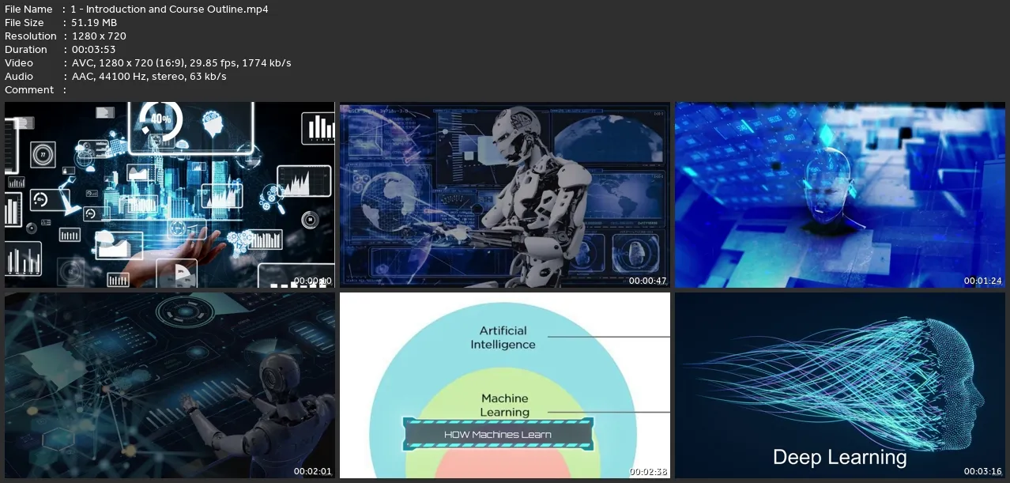Select the Artificial Intelligence diagram thumbnail
The width and height of the screenshot is (1010, 483).
tap(505, 386)
